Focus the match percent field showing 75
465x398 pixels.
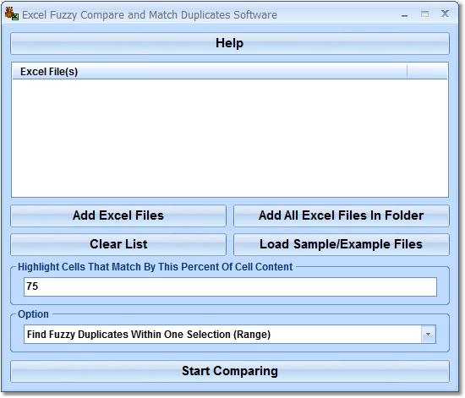coord(230,286)
